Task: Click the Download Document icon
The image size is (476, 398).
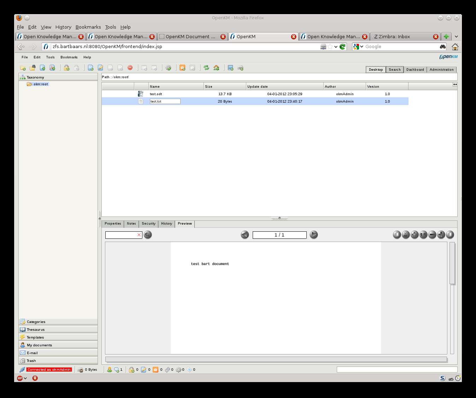Action: tap(42, 68)
